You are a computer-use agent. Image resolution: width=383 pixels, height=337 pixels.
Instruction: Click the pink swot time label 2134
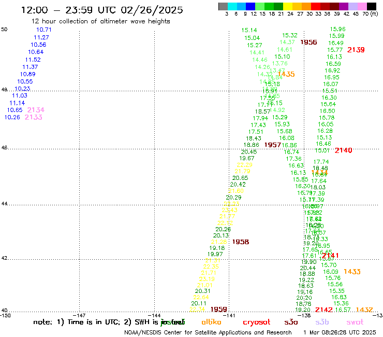[x=36, y=110]
